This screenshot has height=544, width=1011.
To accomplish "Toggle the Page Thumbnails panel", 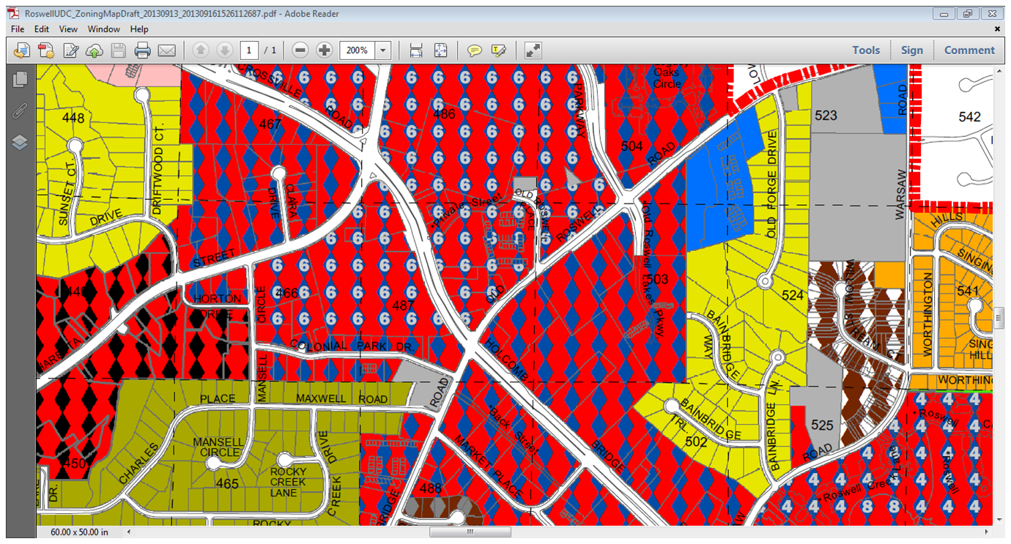I will tap(20, 80).
